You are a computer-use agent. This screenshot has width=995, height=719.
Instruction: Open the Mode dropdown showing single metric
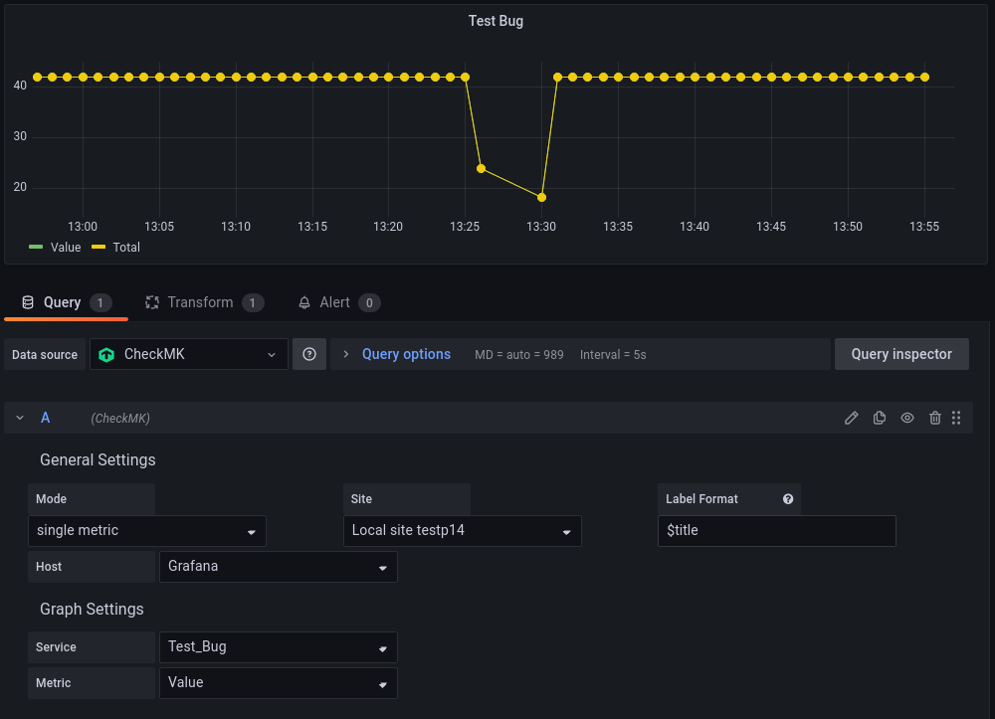(147, 531)
